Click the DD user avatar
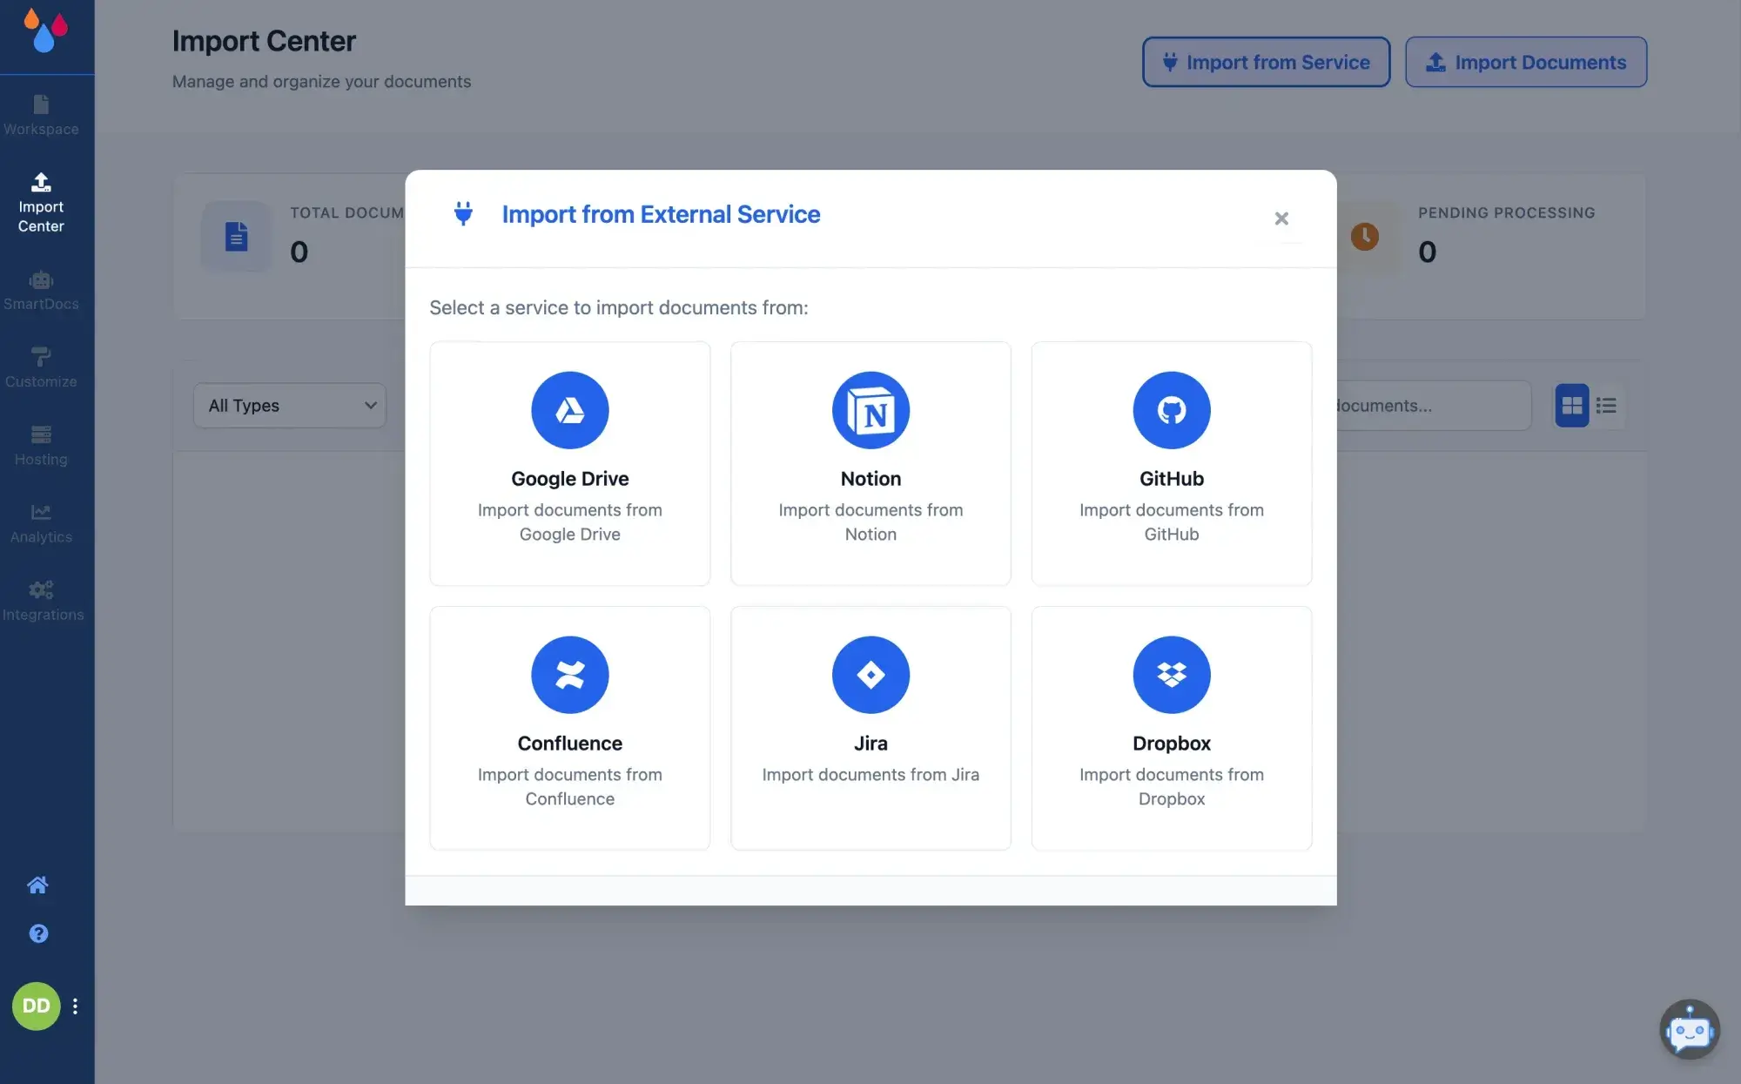 click(x=36, y=1007)
